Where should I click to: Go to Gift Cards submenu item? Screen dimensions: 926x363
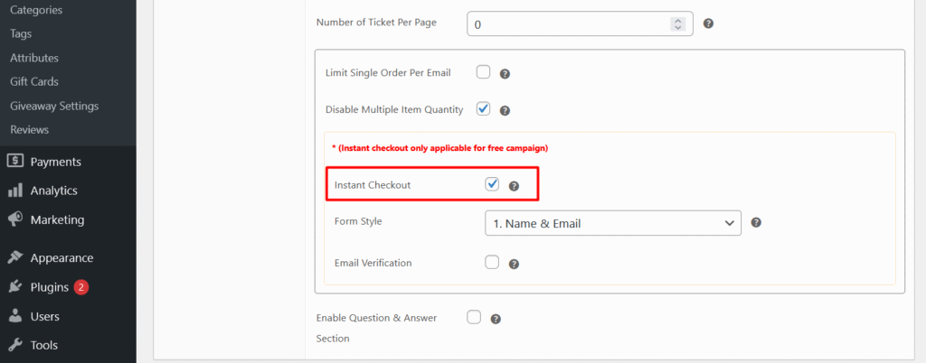coord(34,81)
